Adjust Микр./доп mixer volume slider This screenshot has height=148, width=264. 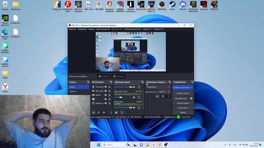(123, 108)
